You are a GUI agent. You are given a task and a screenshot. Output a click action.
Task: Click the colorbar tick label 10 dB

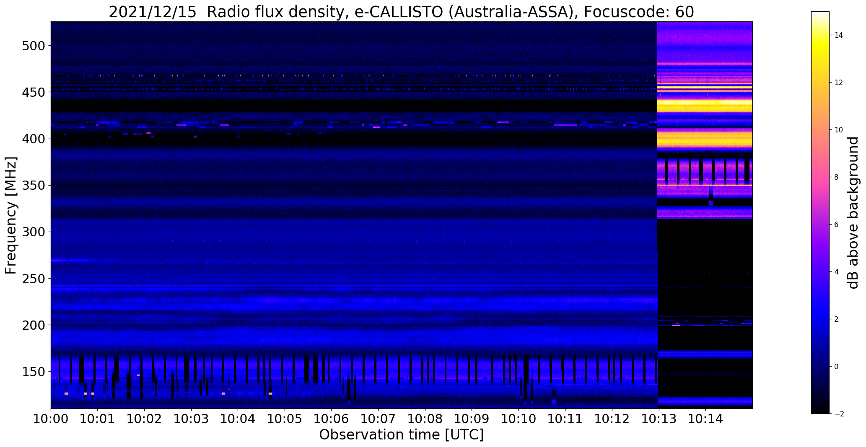tap(839, 130)
